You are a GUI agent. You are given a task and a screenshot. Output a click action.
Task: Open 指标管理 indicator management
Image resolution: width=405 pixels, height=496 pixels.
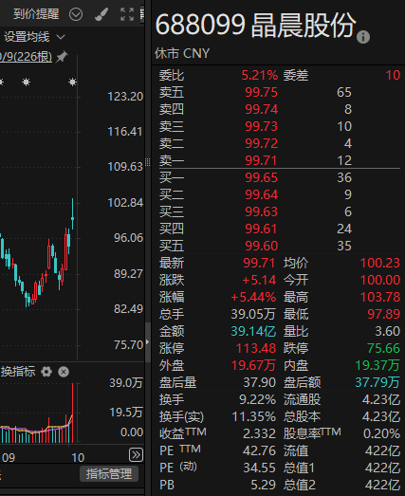pos(109,474)
